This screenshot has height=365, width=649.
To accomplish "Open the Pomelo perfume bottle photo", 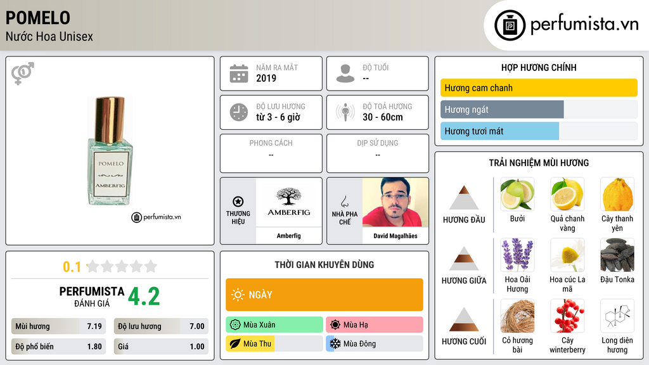I will click(x=110, y=151).
